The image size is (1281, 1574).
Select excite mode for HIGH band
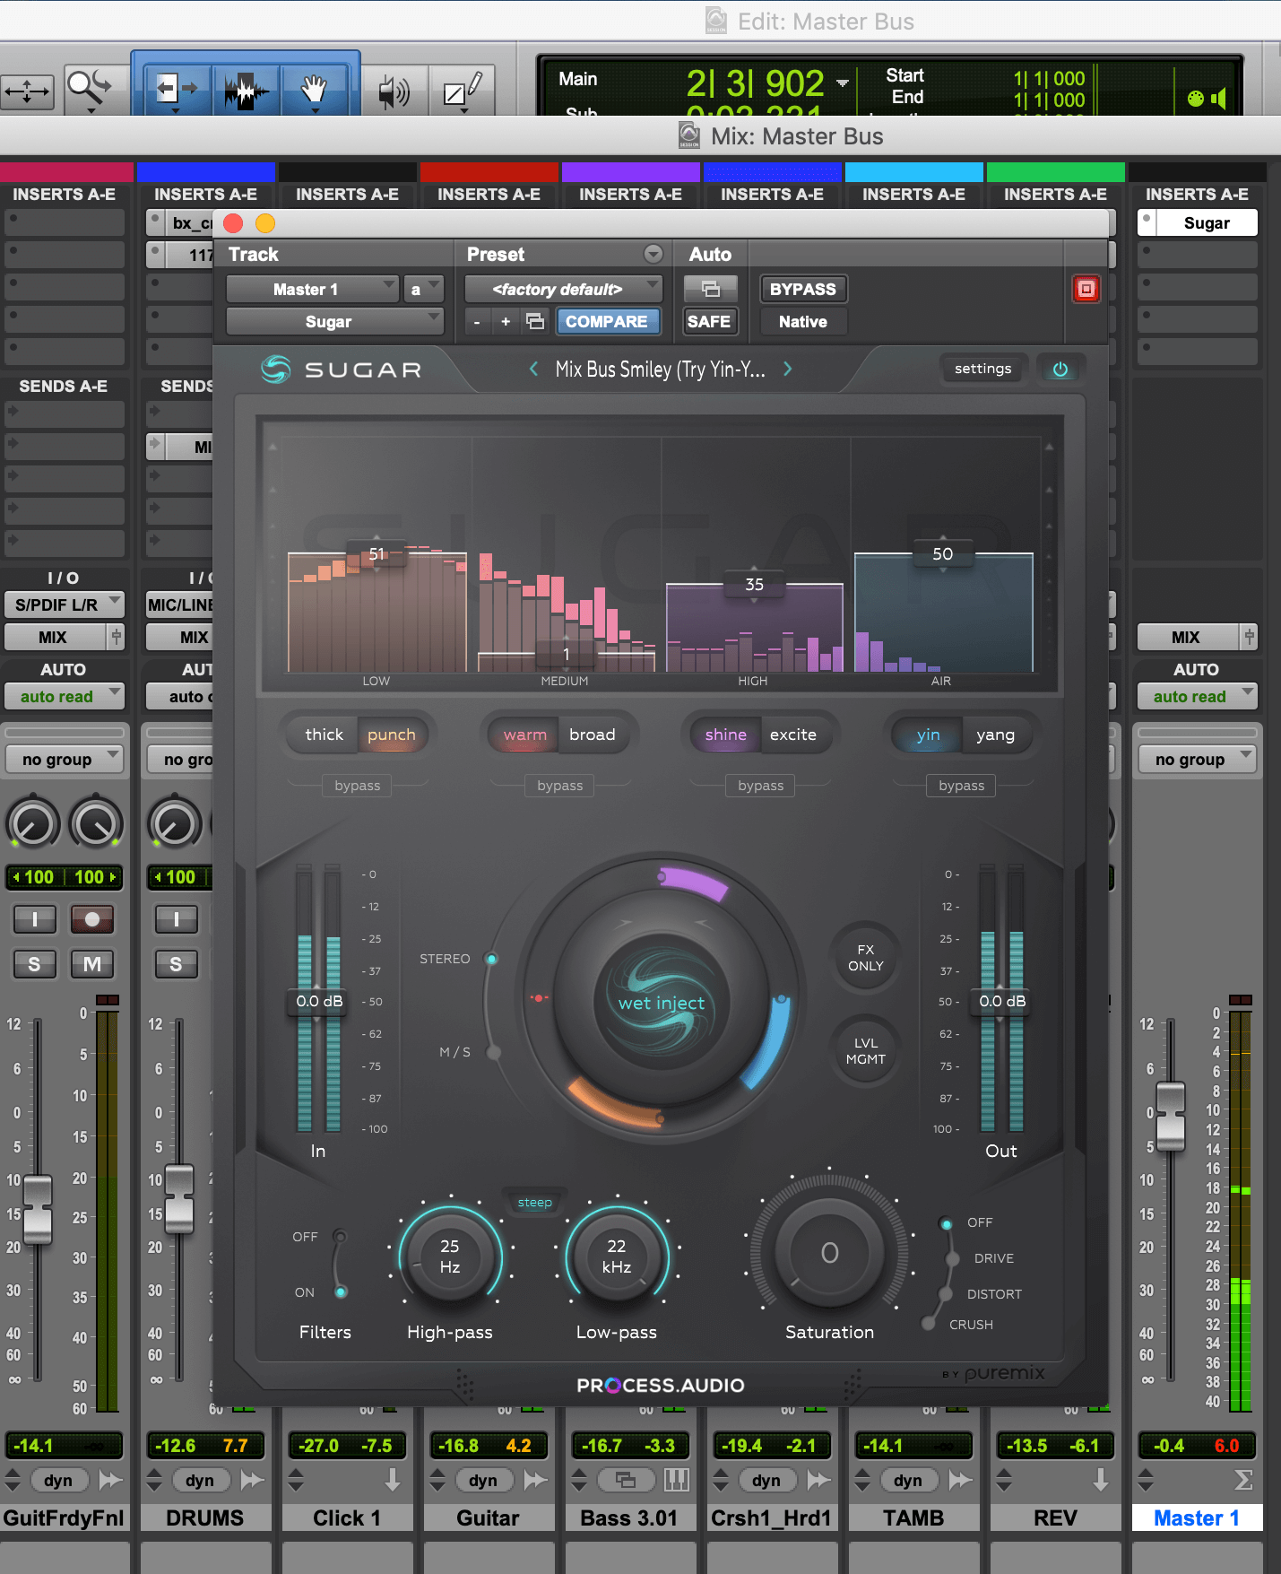click(793, 735)
